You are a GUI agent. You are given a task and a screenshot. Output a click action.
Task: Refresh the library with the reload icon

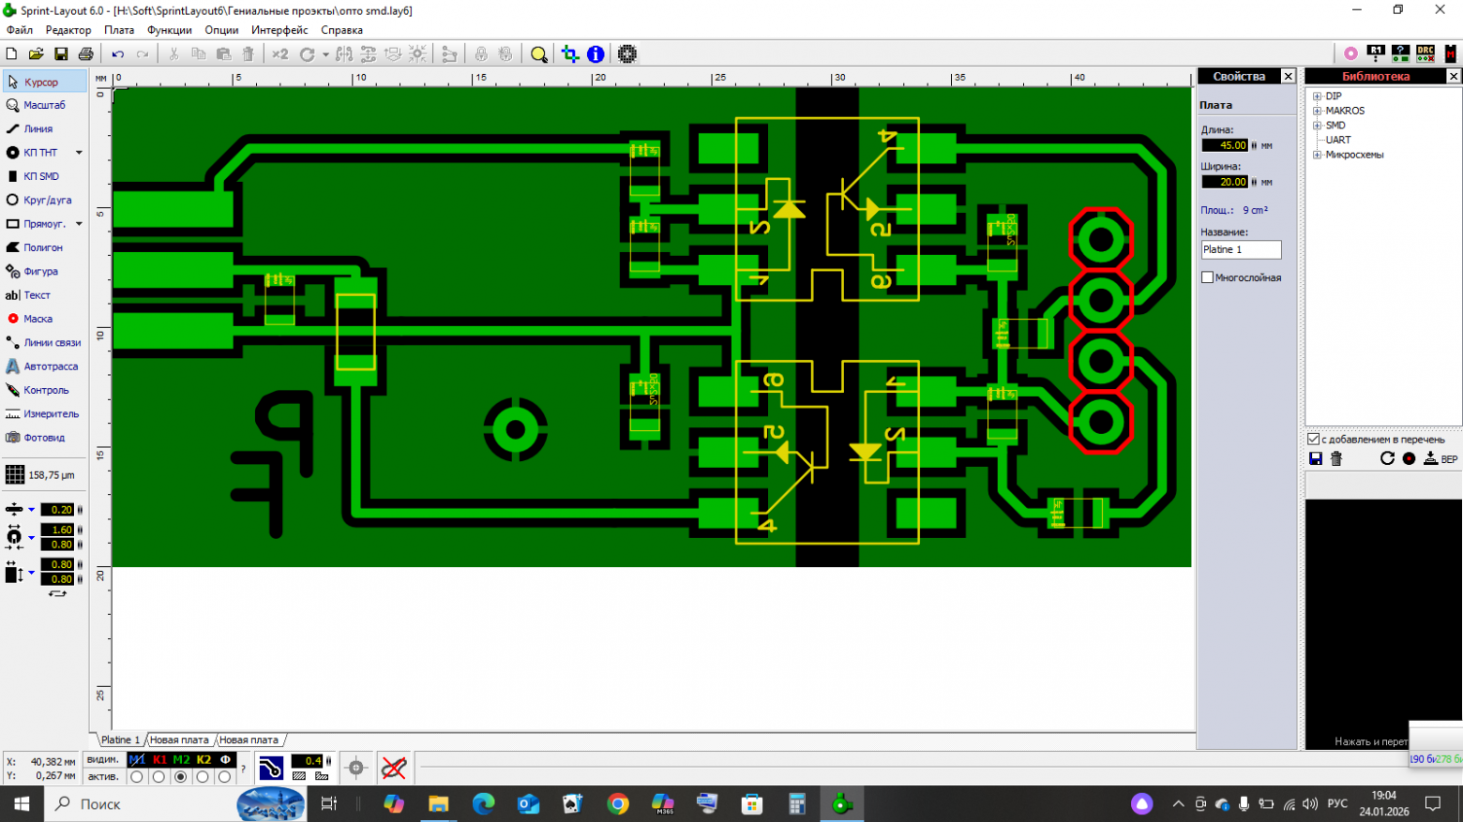(1387, 458)
